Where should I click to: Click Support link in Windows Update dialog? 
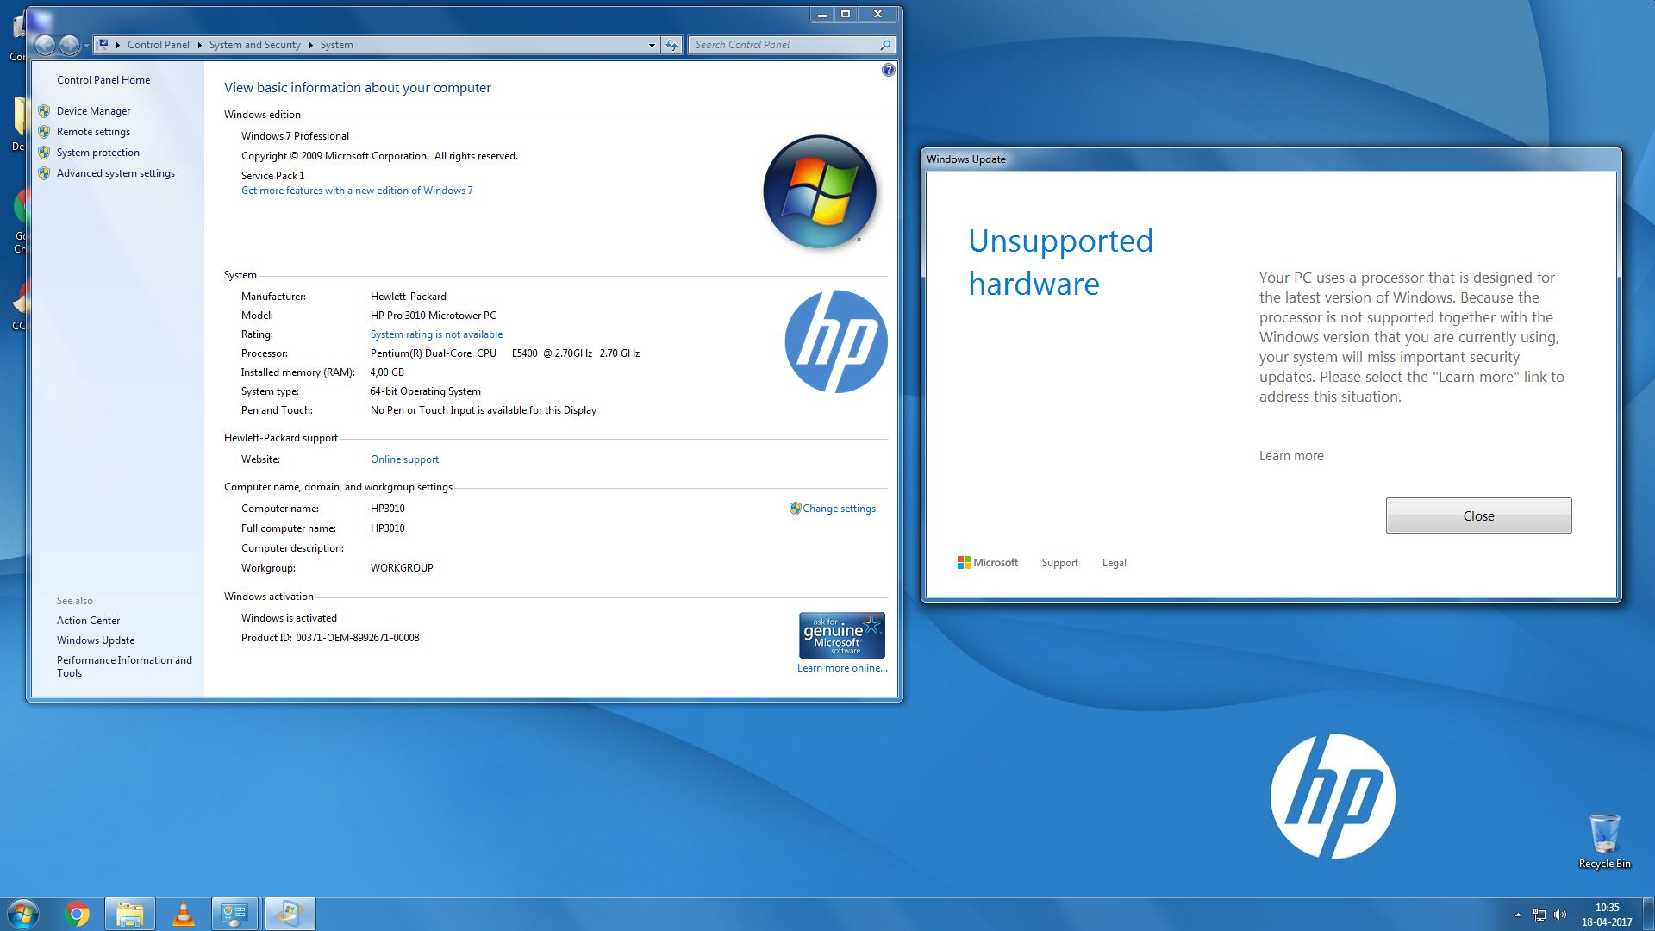[1059, 563]
